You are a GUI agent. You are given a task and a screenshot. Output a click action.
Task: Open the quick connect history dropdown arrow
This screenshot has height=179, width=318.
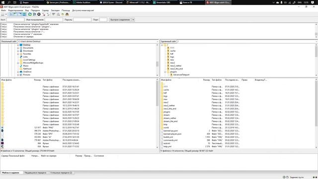tap(133, 20)
